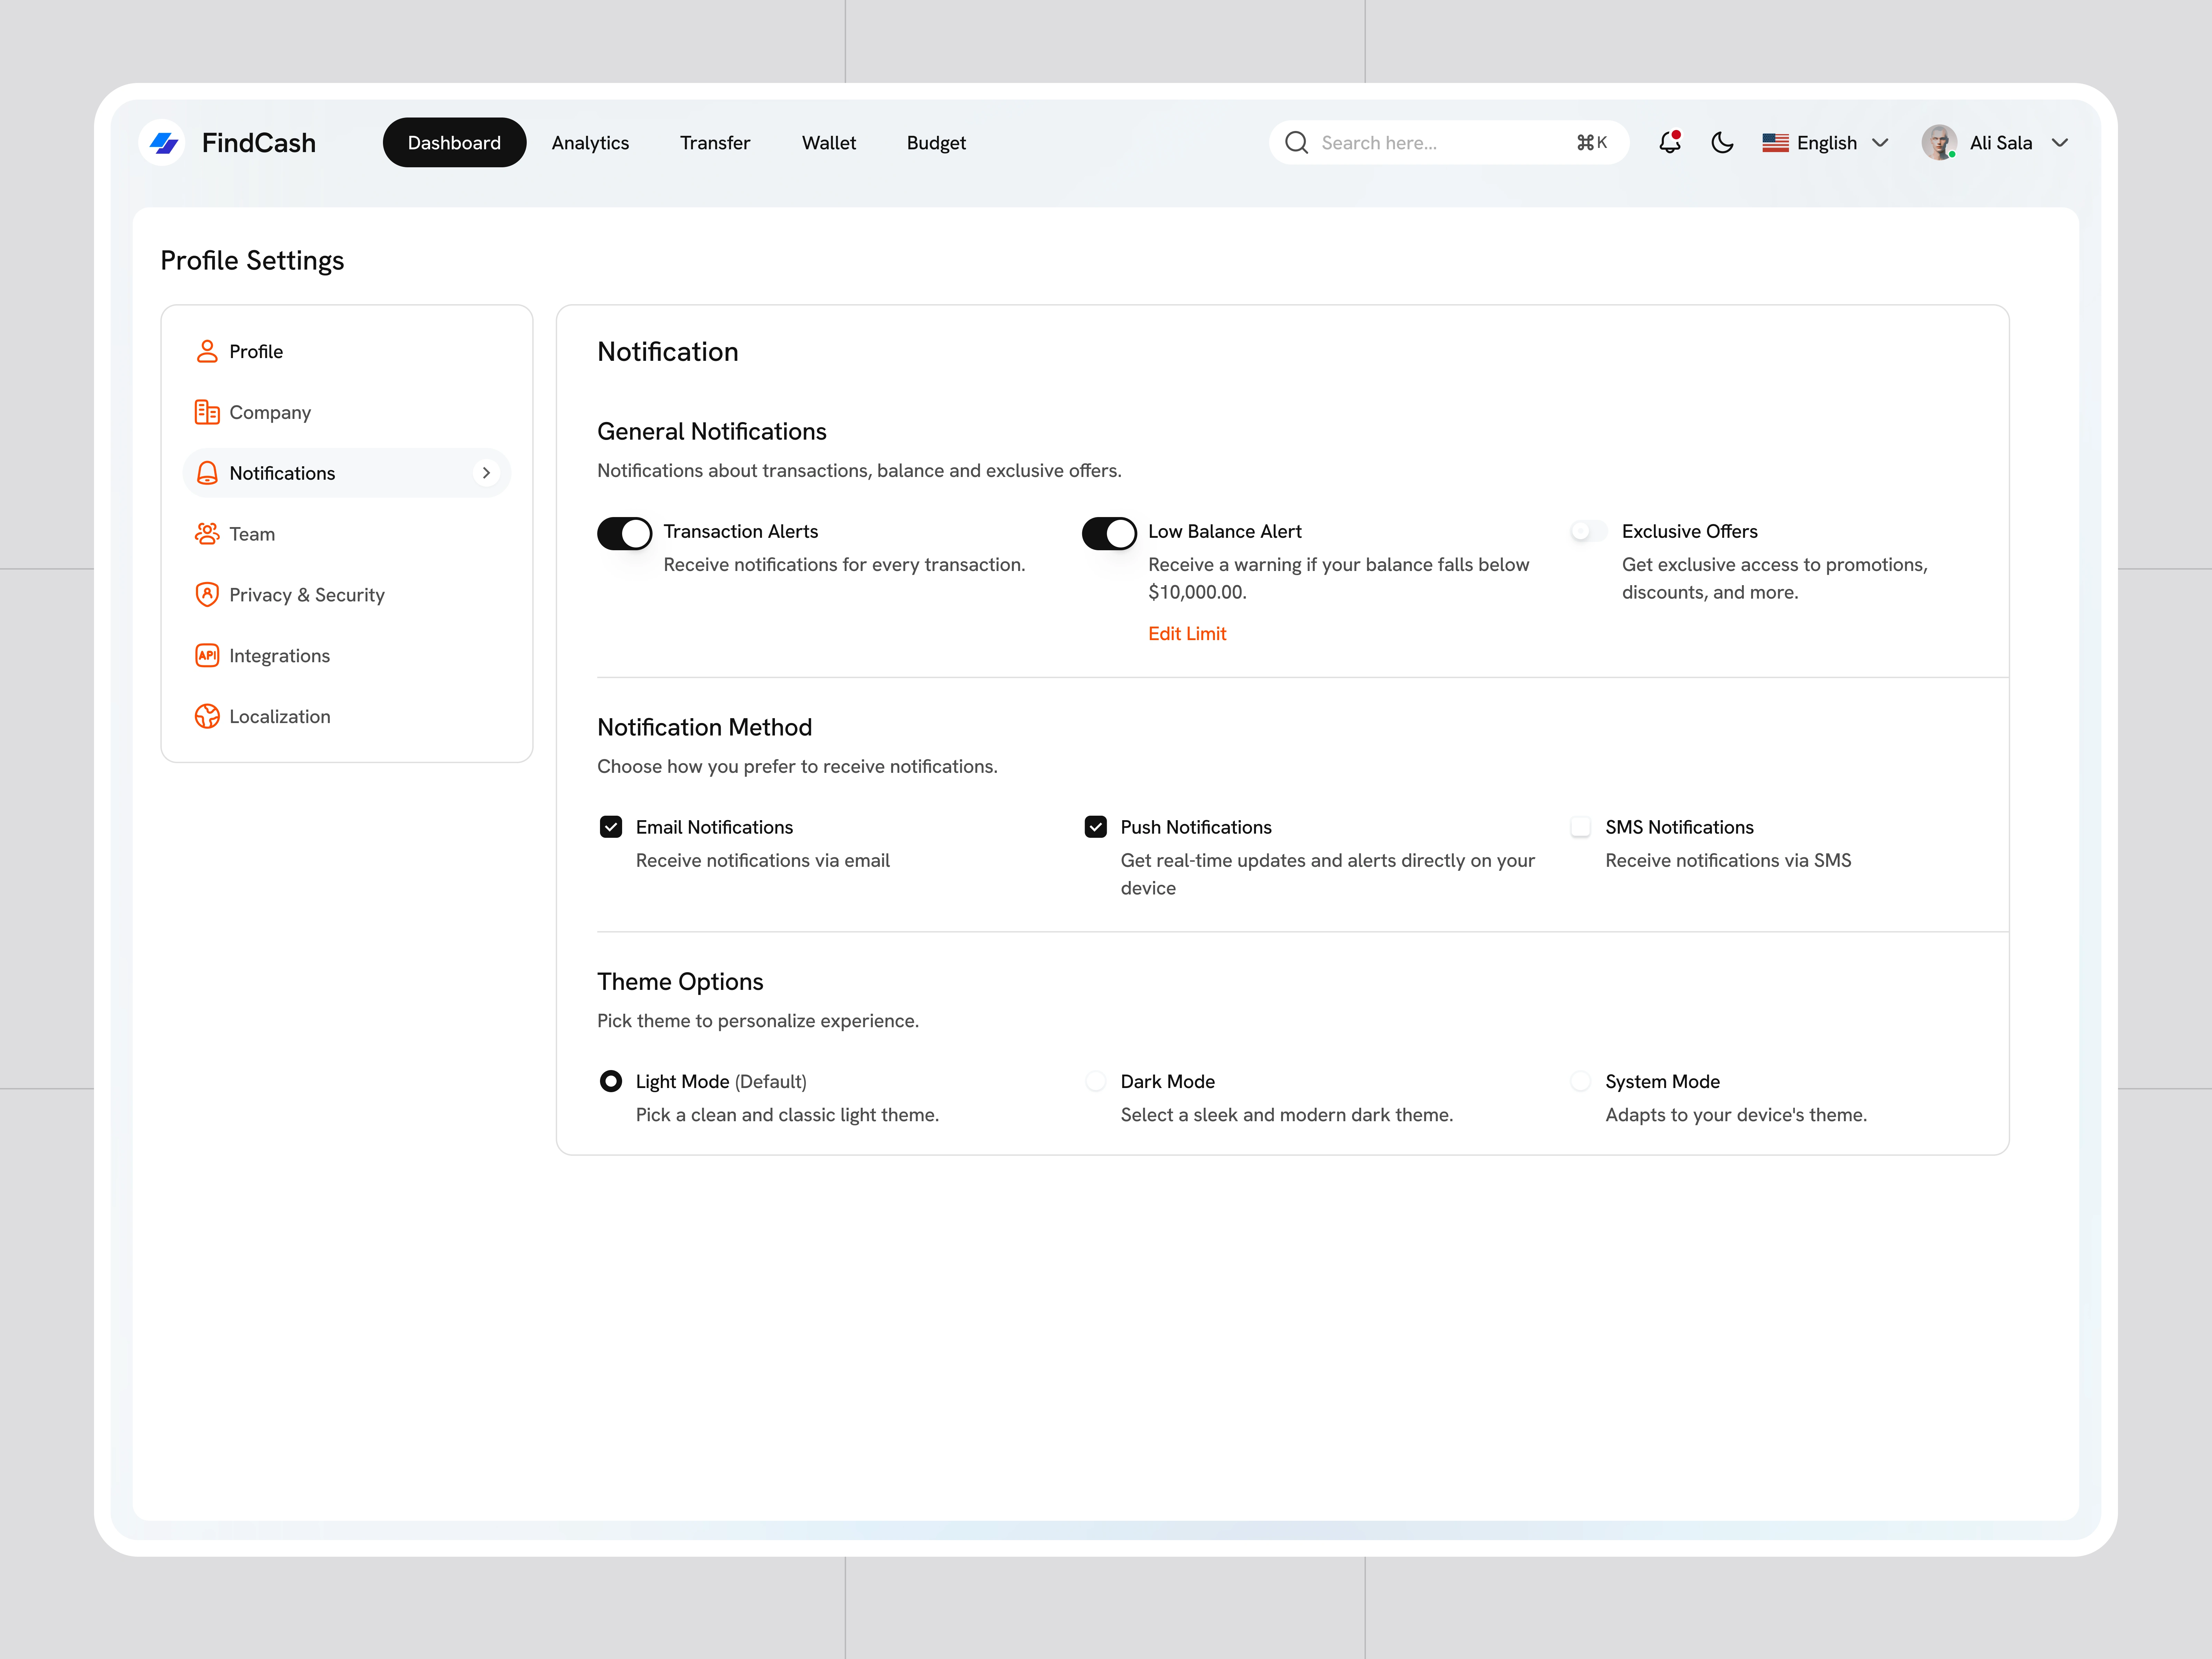This screenshot has height=1659, width=2212.
Task: Open the Ali Sala account dropdown arrow
Action: point(2060,143)
